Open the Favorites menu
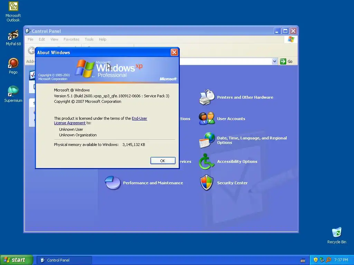 (x=71, y=39)
